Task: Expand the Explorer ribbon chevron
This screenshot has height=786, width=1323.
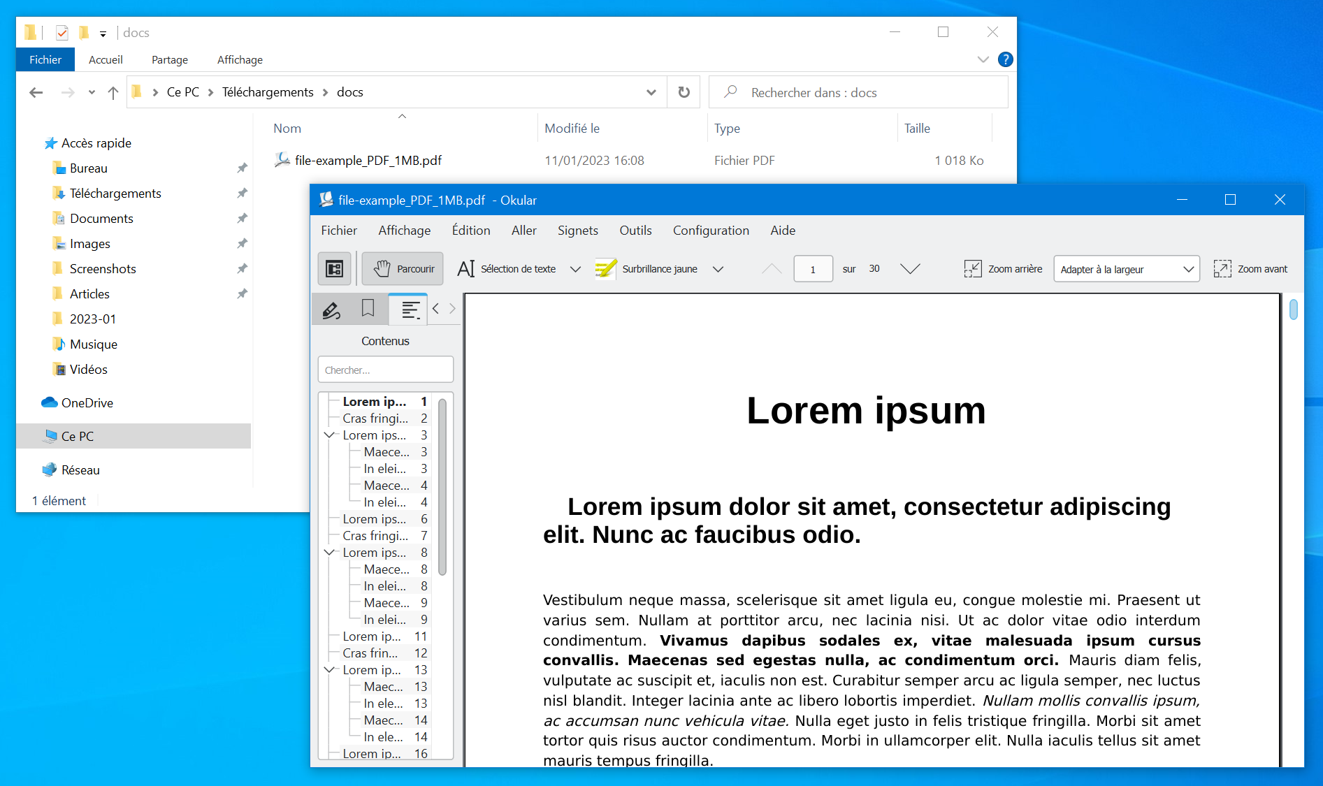Action: (983, 59)
